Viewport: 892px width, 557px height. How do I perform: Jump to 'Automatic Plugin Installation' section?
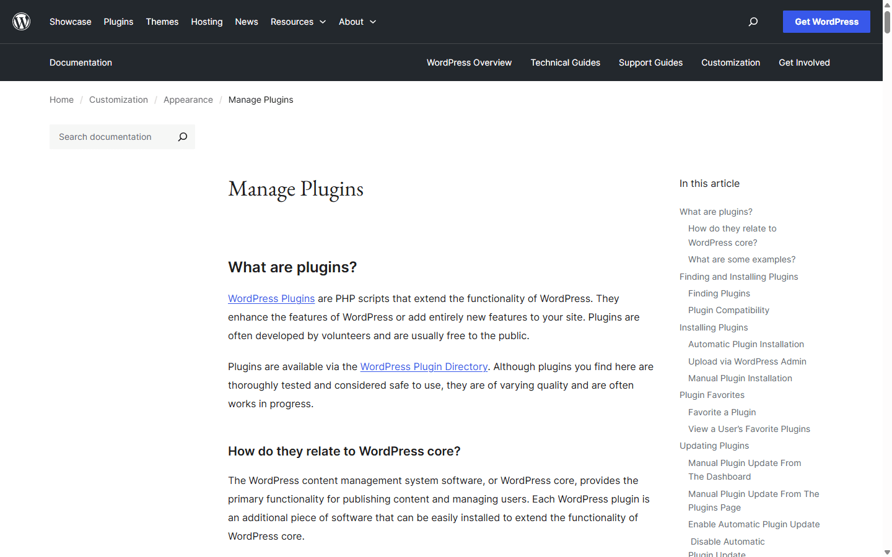[x=746, y=344]
